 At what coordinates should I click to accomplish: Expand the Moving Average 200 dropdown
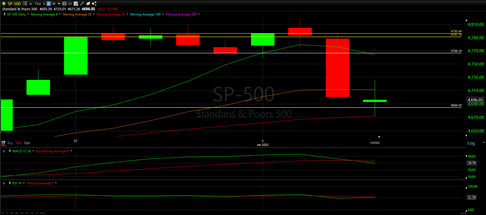point(199,14)
